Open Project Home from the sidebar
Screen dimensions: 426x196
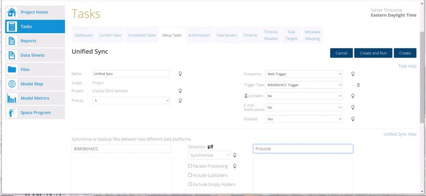(x=35, y=12)
